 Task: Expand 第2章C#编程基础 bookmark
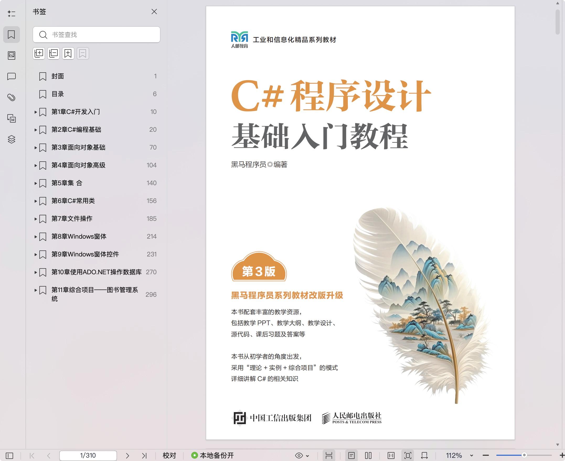(x=36, y=130)
